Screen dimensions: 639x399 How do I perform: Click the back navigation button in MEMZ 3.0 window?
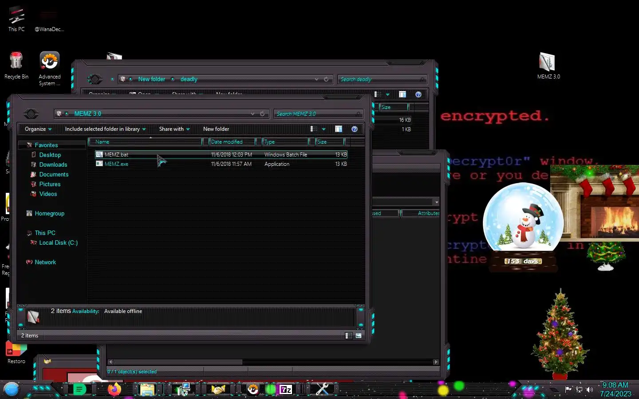[x=31, y=114]
